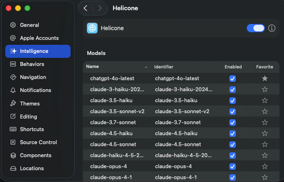Favorite the claude-opus-4-1 model
This screenshot has height=182, width=284.
265,177
